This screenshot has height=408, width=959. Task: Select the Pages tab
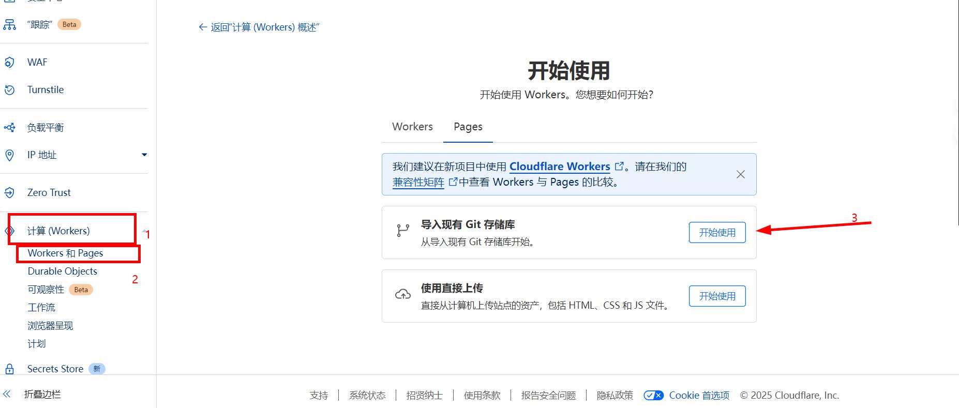click(468, 127)
